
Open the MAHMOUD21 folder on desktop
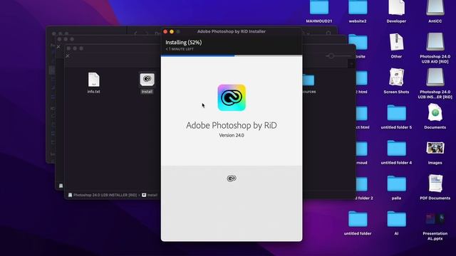tap(319, 8)
